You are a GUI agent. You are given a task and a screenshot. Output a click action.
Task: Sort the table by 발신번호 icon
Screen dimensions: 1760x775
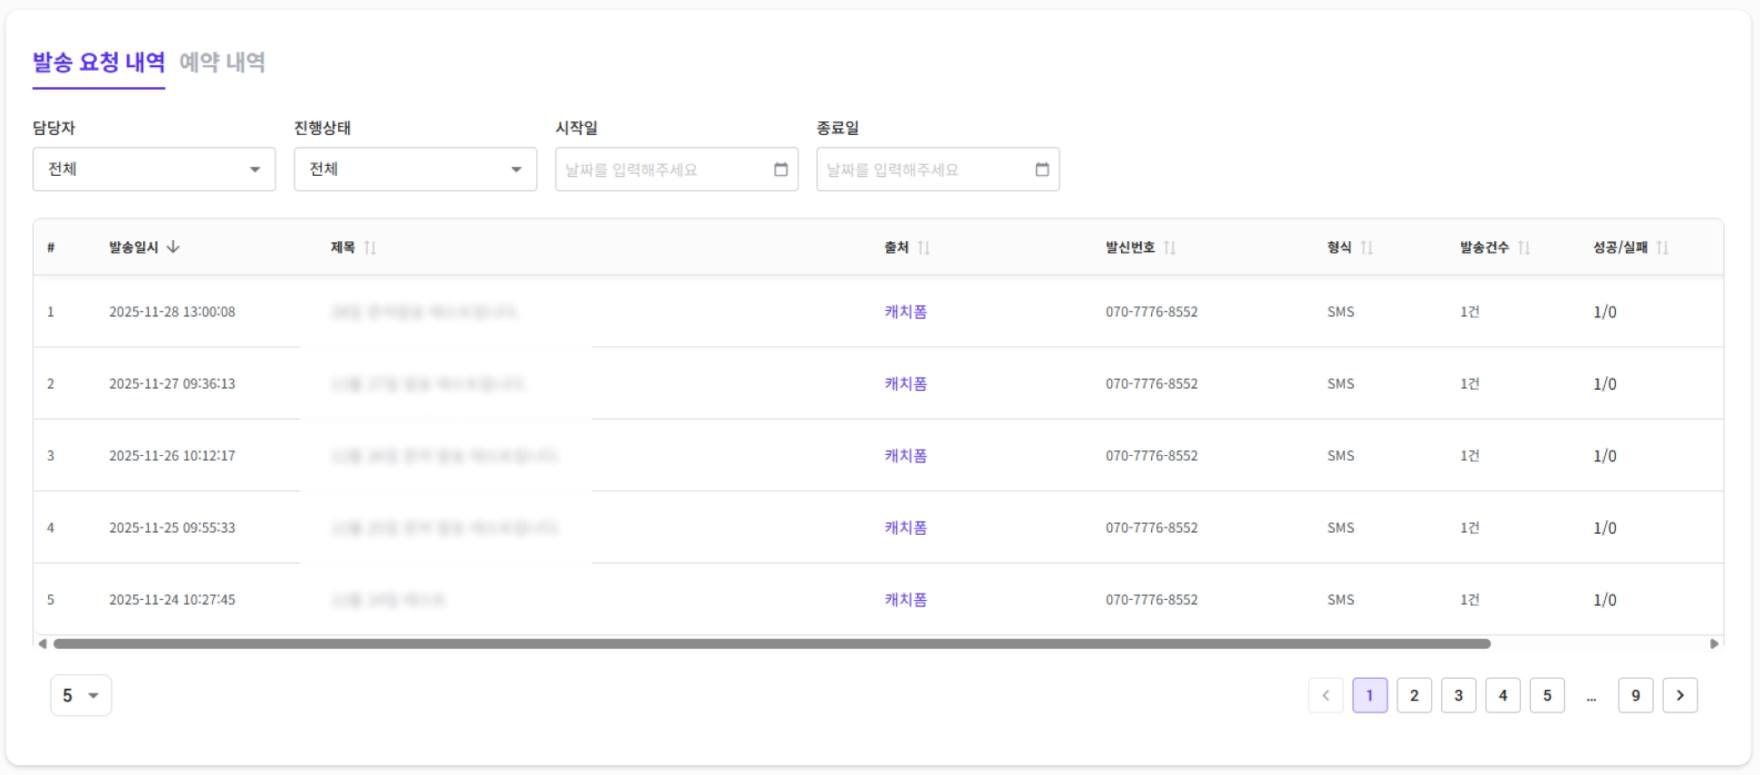pyautogui.click(x=1169, y=247)
